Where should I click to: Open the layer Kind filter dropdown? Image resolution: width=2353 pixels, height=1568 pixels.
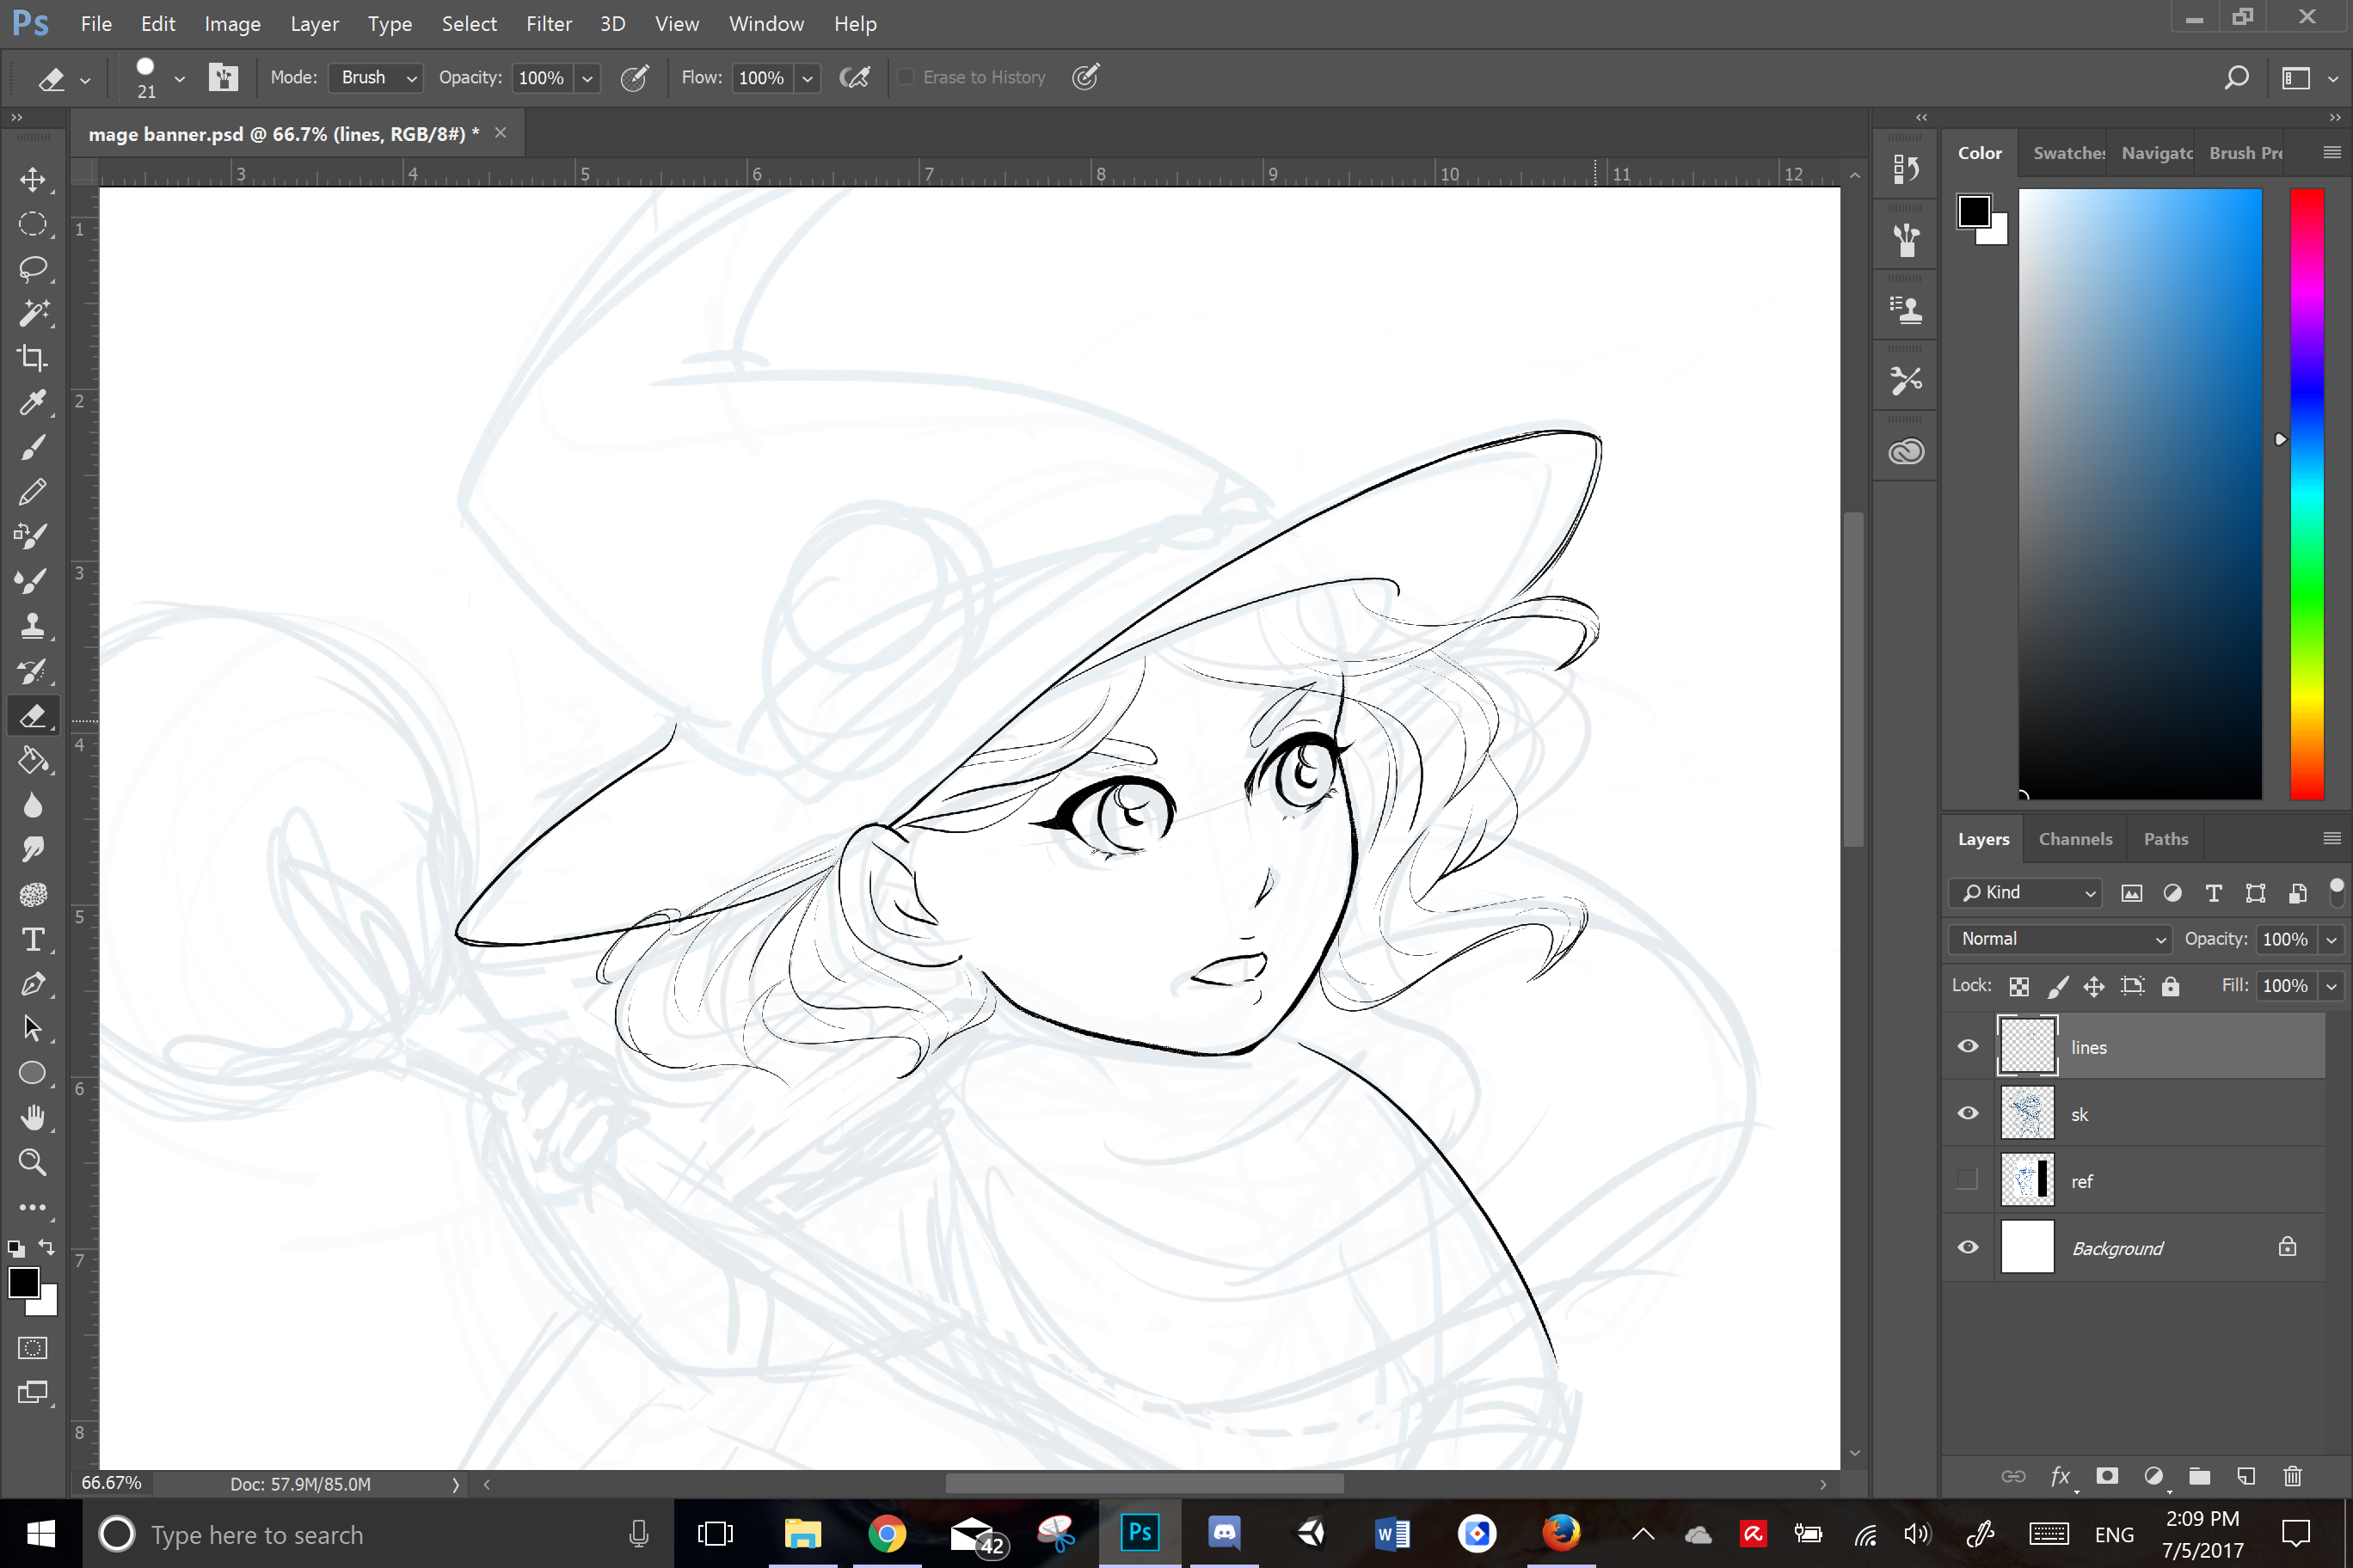coord(2024,892)
